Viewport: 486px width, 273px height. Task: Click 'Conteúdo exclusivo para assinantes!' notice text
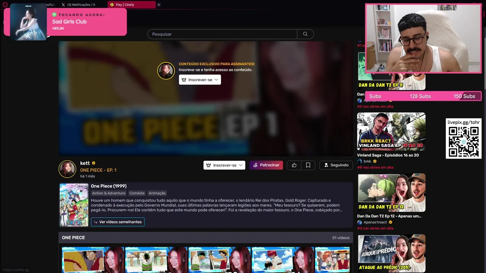pyautogui.click(x=216, y=64)
